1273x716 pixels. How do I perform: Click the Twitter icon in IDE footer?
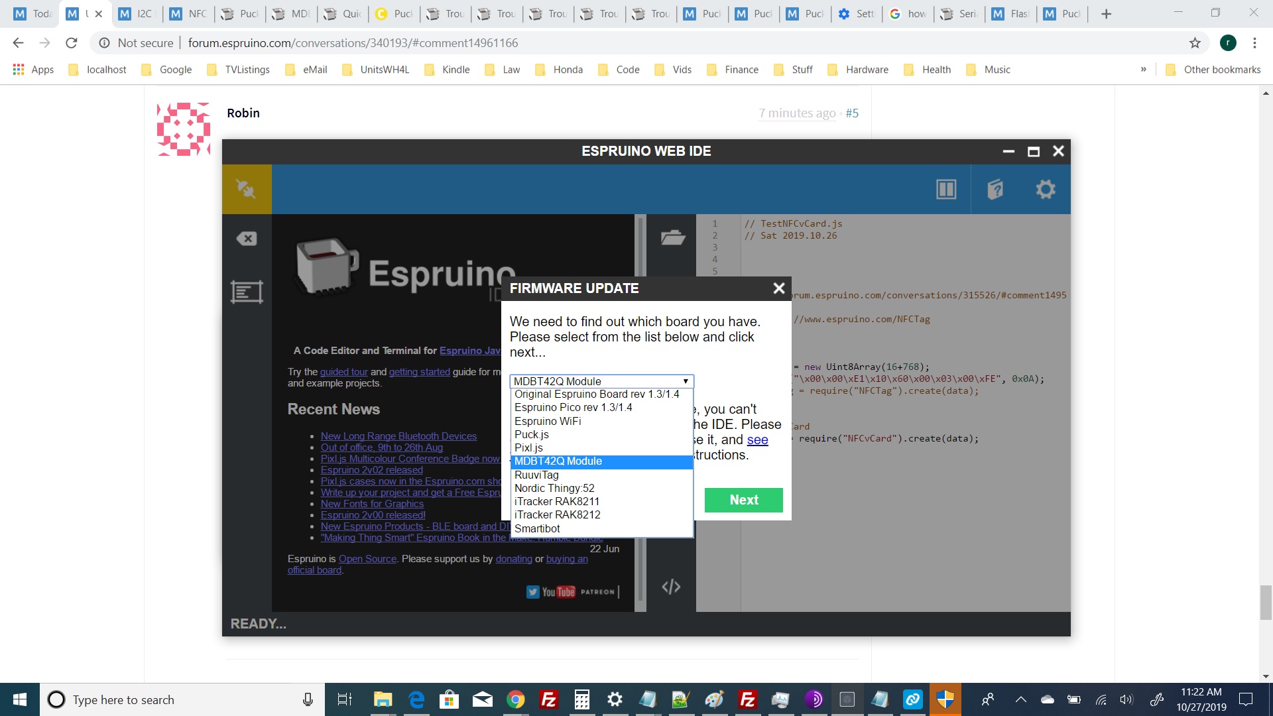coord(533,592)
